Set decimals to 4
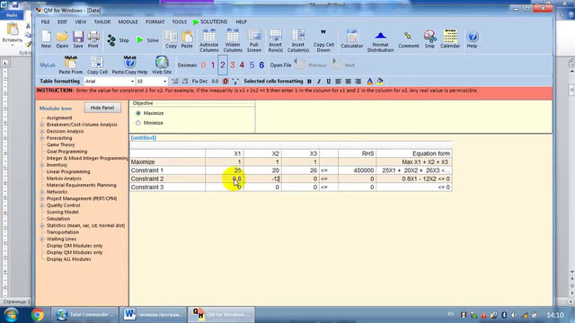This screenshot has height=323, width=575. click(x=242, y=65)
